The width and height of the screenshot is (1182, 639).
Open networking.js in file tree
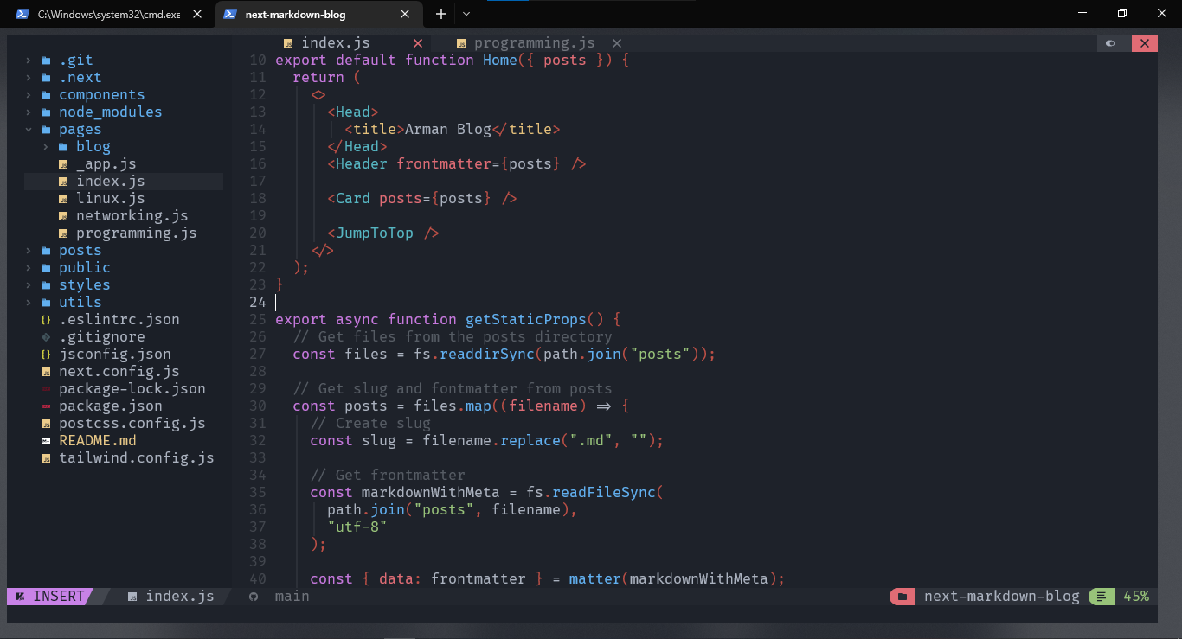(x=132, y=216)
